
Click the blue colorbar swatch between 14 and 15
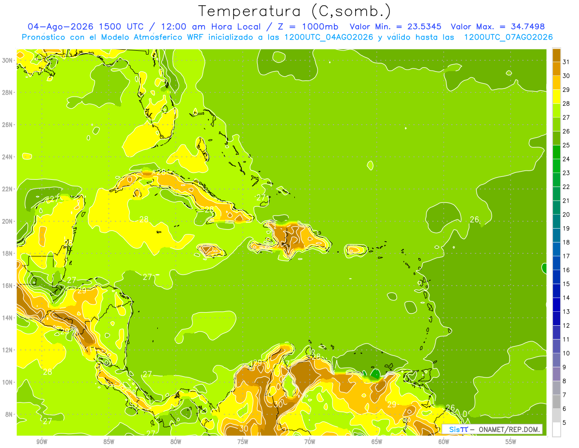[556, 290]
